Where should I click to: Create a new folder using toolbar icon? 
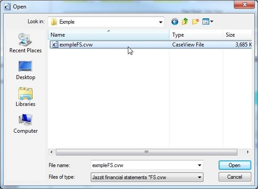coord(195,21)
